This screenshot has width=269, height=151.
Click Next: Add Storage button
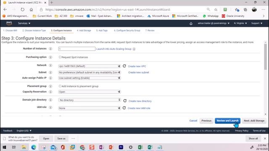click(x=254, y=121)
